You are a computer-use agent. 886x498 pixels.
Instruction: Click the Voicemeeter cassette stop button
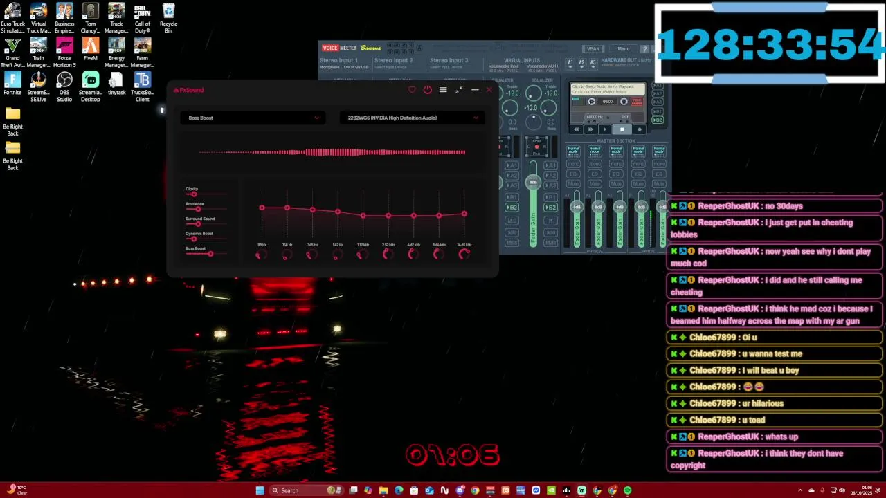pos(622,129)
